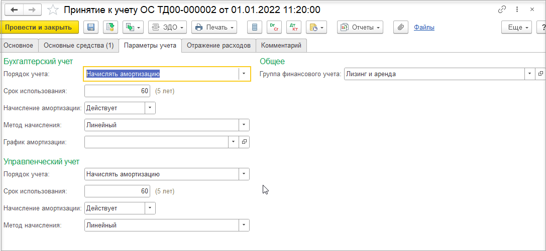Go back with left arrow button
546x251 pixels.
click(x=14, y=10)
